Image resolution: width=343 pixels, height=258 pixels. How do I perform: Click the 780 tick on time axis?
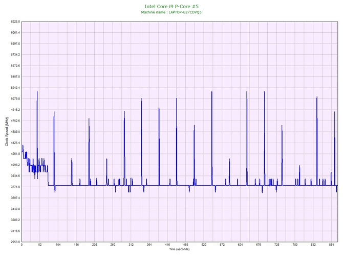[x=295, y=245]
